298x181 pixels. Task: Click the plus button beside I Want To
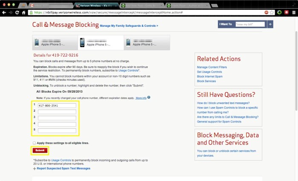[x=270, y=24]
